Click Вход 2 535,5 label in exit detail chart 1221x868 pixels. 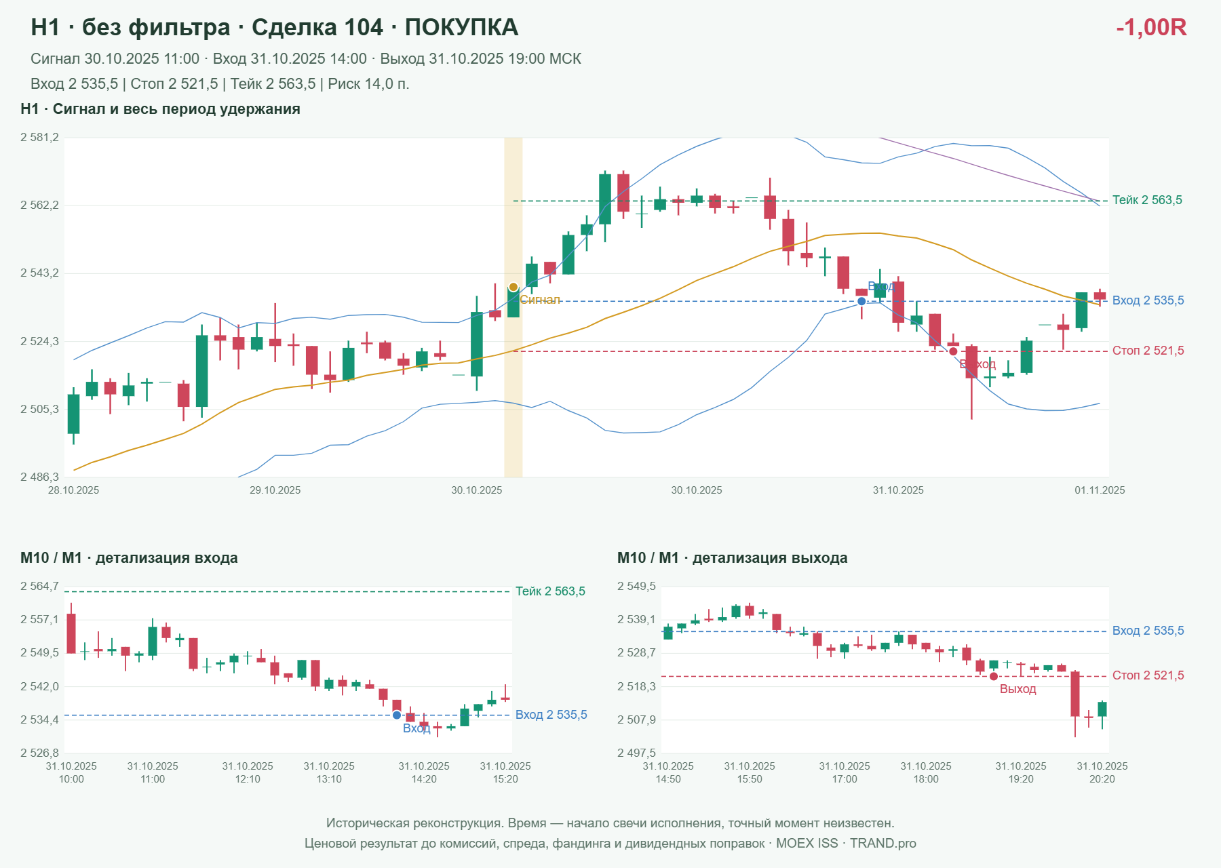pyautogui.click(x=1148, y=631)
